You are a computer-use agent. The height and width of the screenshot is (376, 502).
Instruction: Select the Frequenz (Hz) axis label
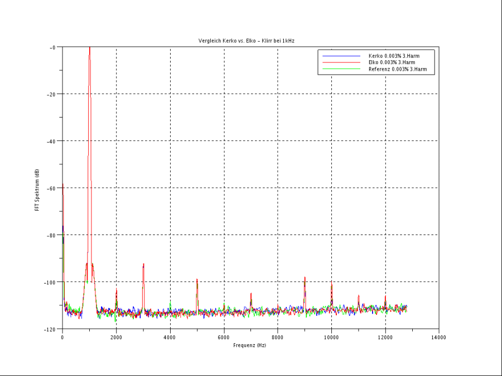click(250, 344)
